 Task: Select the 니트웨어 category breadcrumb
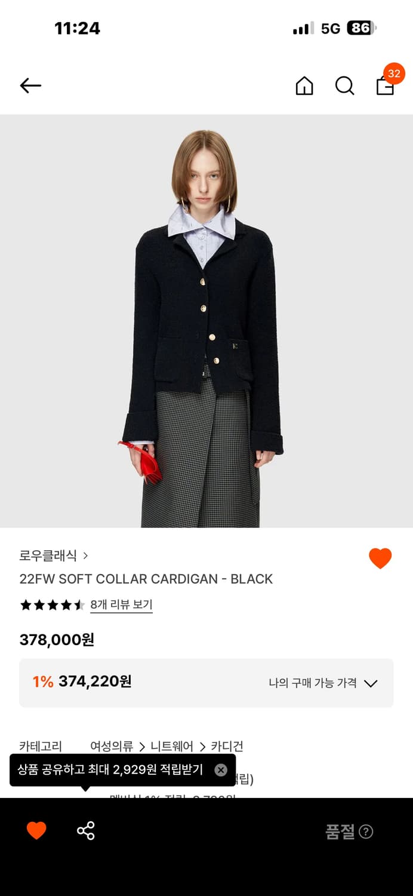pyautogui.click(x=172, y=746)
